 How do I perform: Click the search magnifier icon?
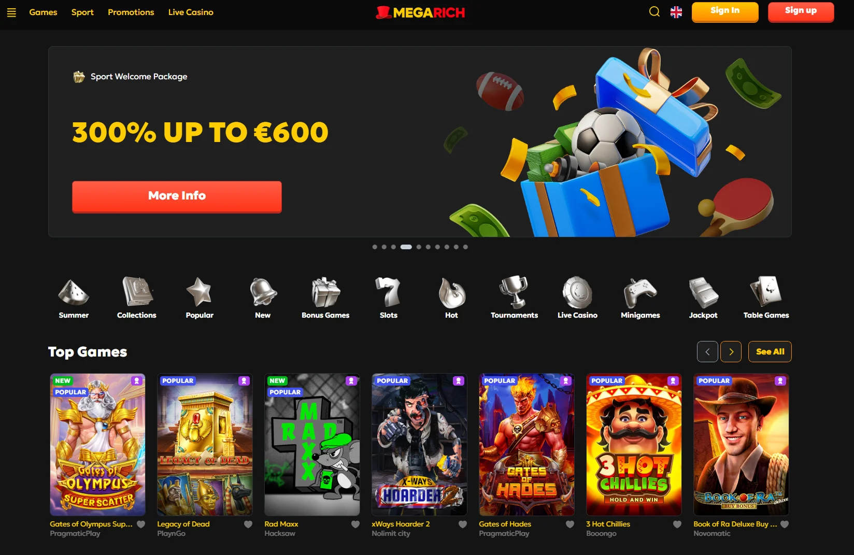coord(654,12)
